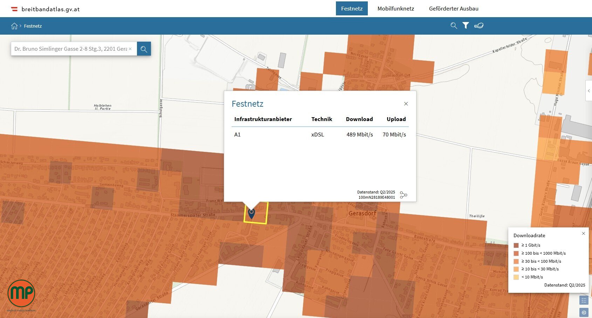Image resolution: width=592 pixels, height=318 pixels.
Task: Select the Festnetz tab in the top navigation
Action: pyautogui.click(x=352, y=9)
